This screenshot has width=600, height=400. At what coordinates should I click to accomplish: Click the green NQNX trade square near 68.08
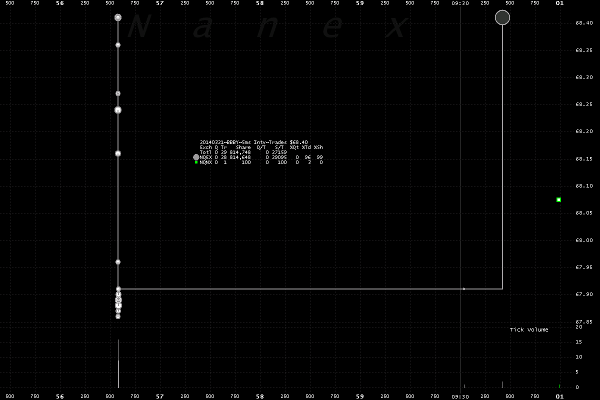click(558, 200)
